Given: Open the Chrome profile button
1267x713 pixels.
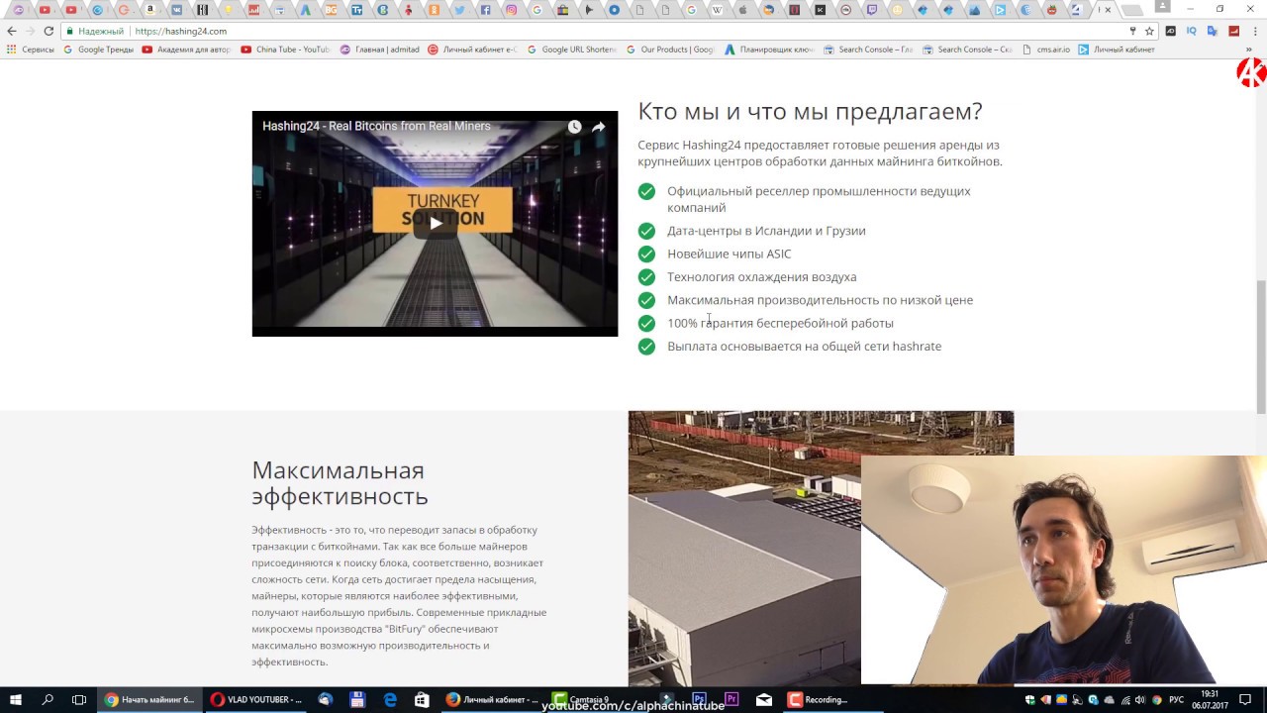Looking at the screenshot, I should [x=1162, y=7].
